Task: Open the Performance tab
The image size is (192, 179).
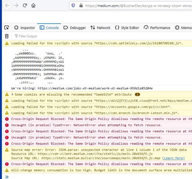Action: click(157, 28)
